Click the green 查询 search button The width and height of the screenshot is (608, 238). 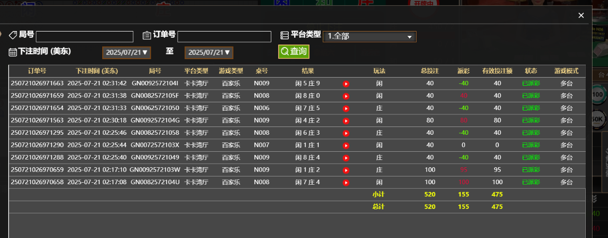pos(294,51)
